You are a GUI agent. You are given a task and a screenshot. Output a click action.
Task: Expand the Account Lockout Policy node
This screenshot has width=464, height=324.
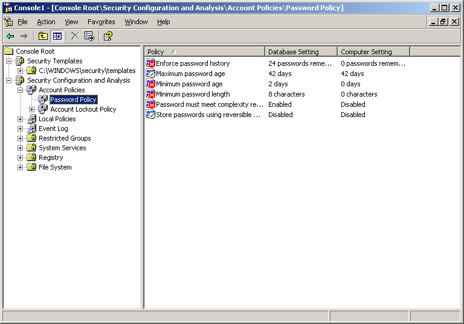(32, 109)
